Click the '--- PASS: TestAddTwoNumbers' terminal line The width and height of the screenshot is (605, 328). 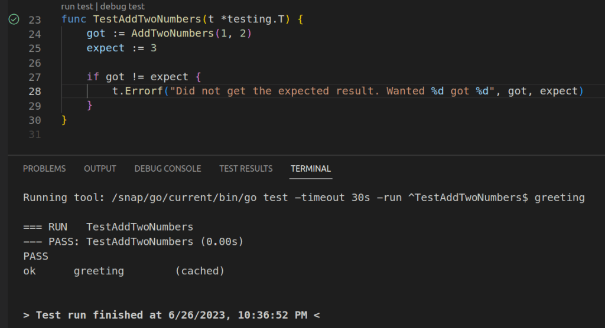[133, 241]
